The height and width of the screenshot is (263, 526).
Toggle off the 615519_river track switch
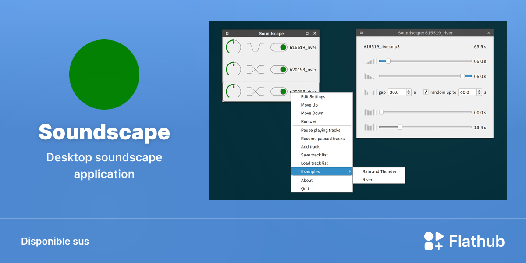tap(279, 47)
